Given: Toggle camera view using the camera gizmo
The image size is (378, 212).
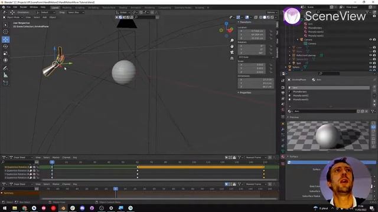Looking at the screenshot, I should coord(232,52).
